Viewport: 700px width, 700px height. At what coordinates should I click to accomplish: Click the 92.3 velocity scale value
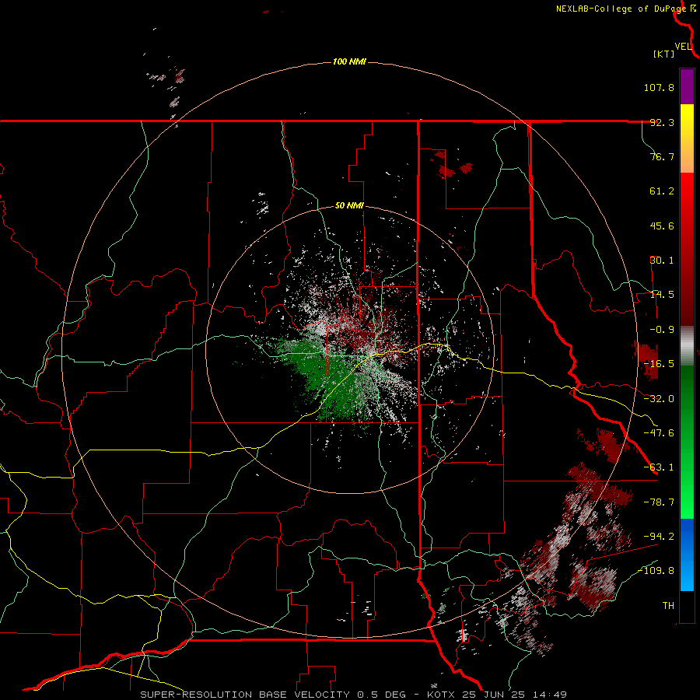(662, 122)
